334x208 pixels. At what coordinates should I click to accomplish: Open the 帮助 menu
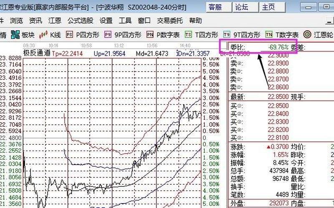195,20
